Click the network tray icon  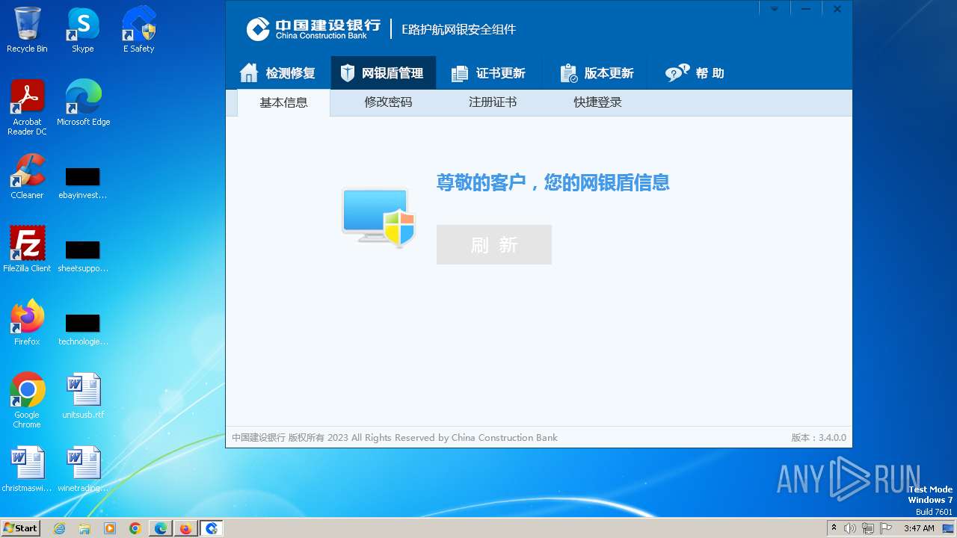click(868, 528)
